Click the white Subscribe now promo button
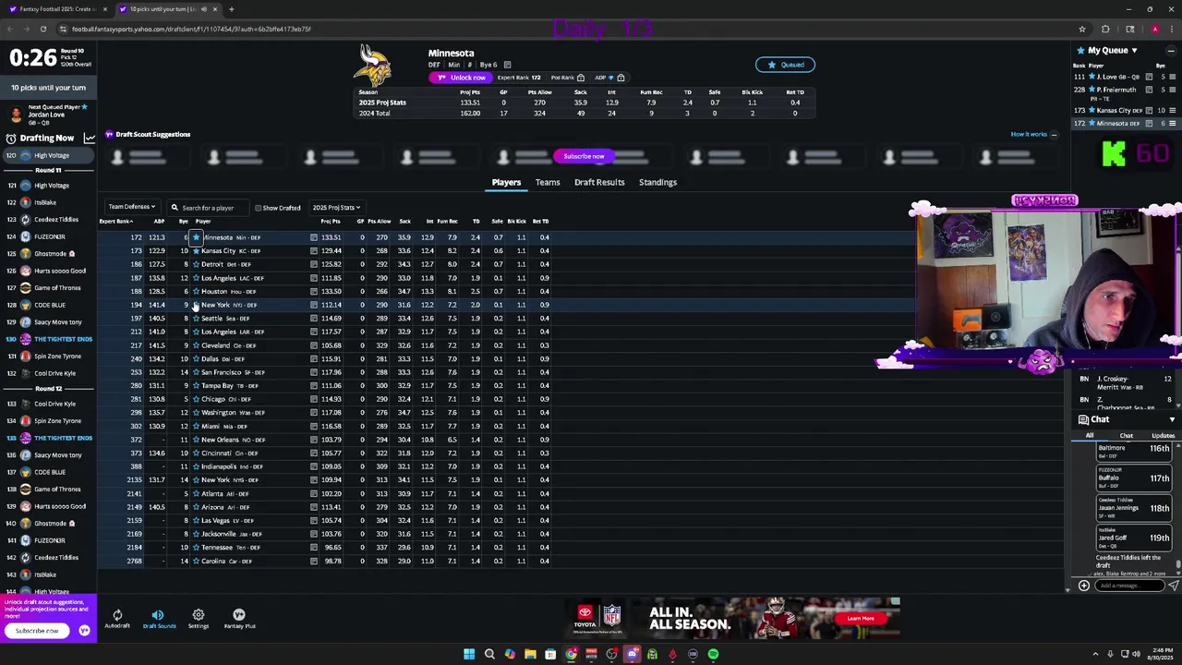This screenshot has height=665, width=1182. 37,631
